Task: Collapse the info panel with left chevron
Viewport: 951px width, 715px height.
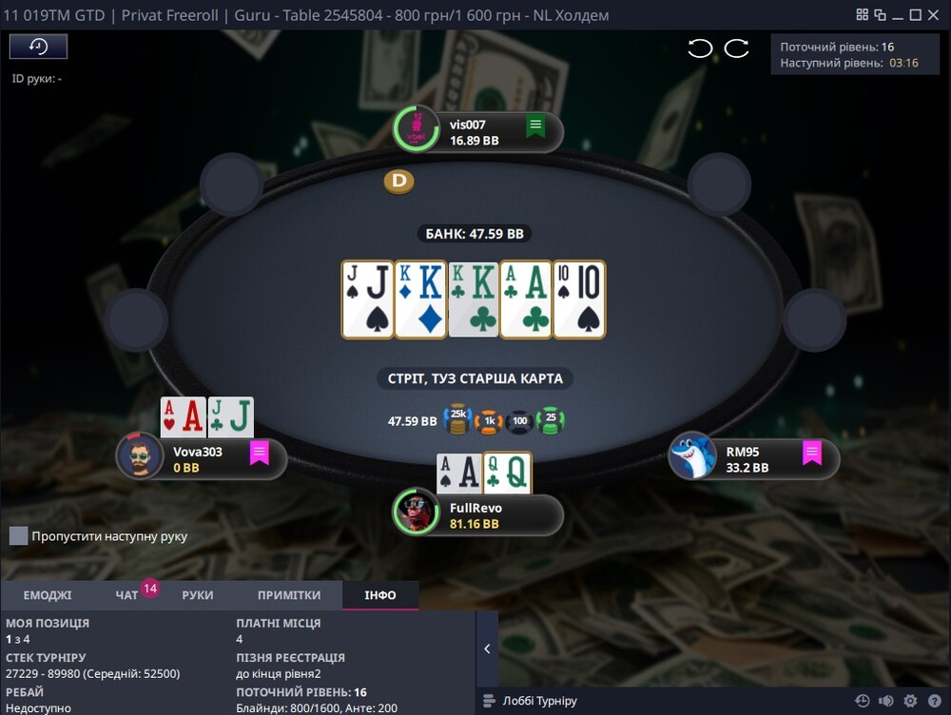Action: click(487, 648)
